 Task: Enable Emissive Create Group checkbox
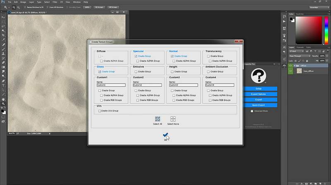[x=136, y=71]
